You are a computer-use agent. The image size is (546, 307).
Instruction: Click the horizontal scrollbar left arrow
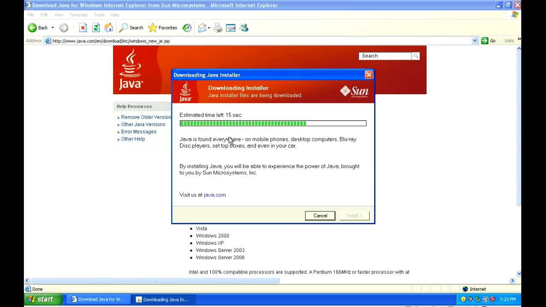click(x=27, y=281)
